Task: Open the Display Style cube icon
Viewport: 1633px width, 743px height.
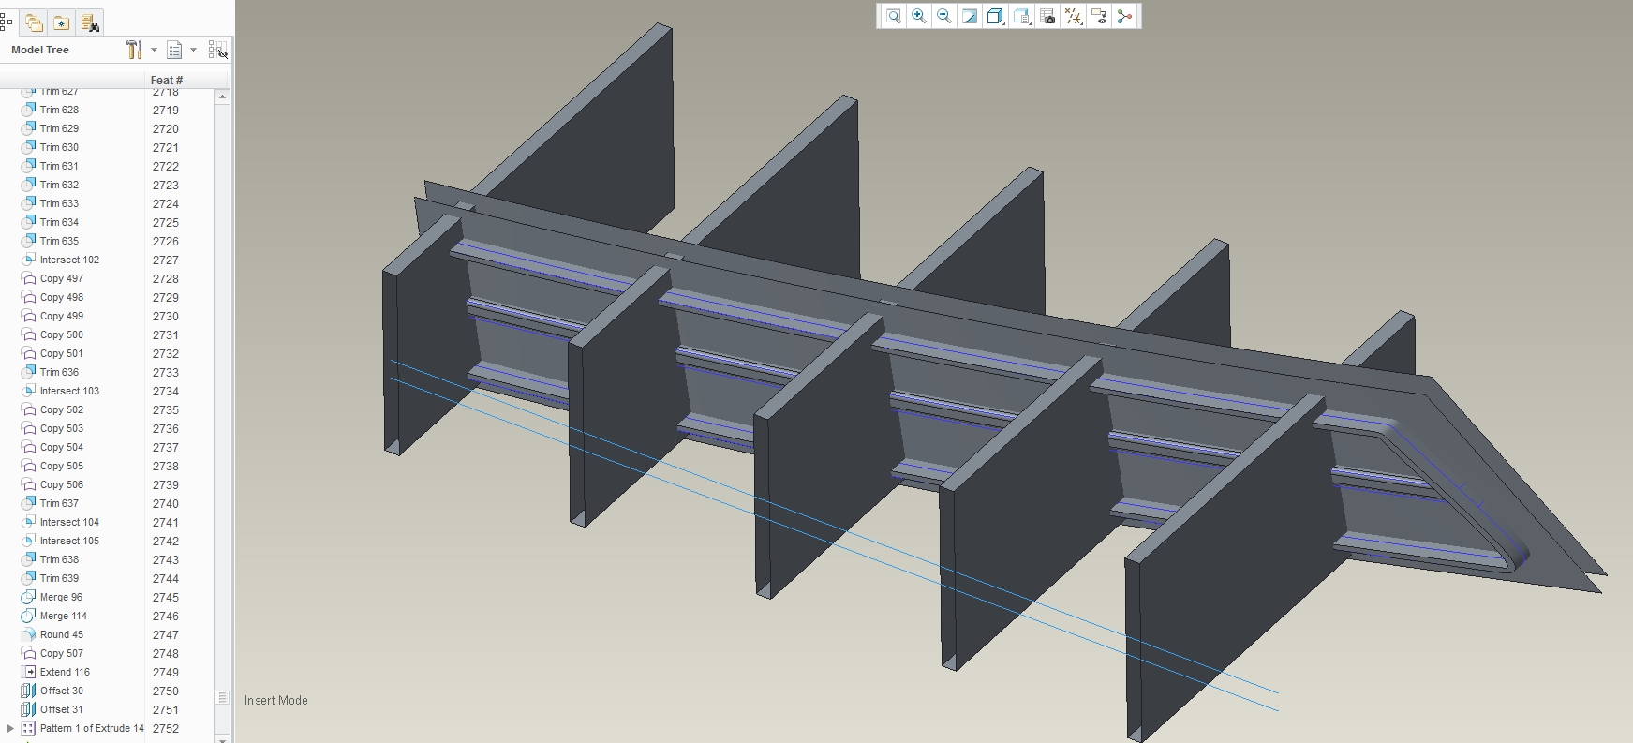Action: (996, 16)
